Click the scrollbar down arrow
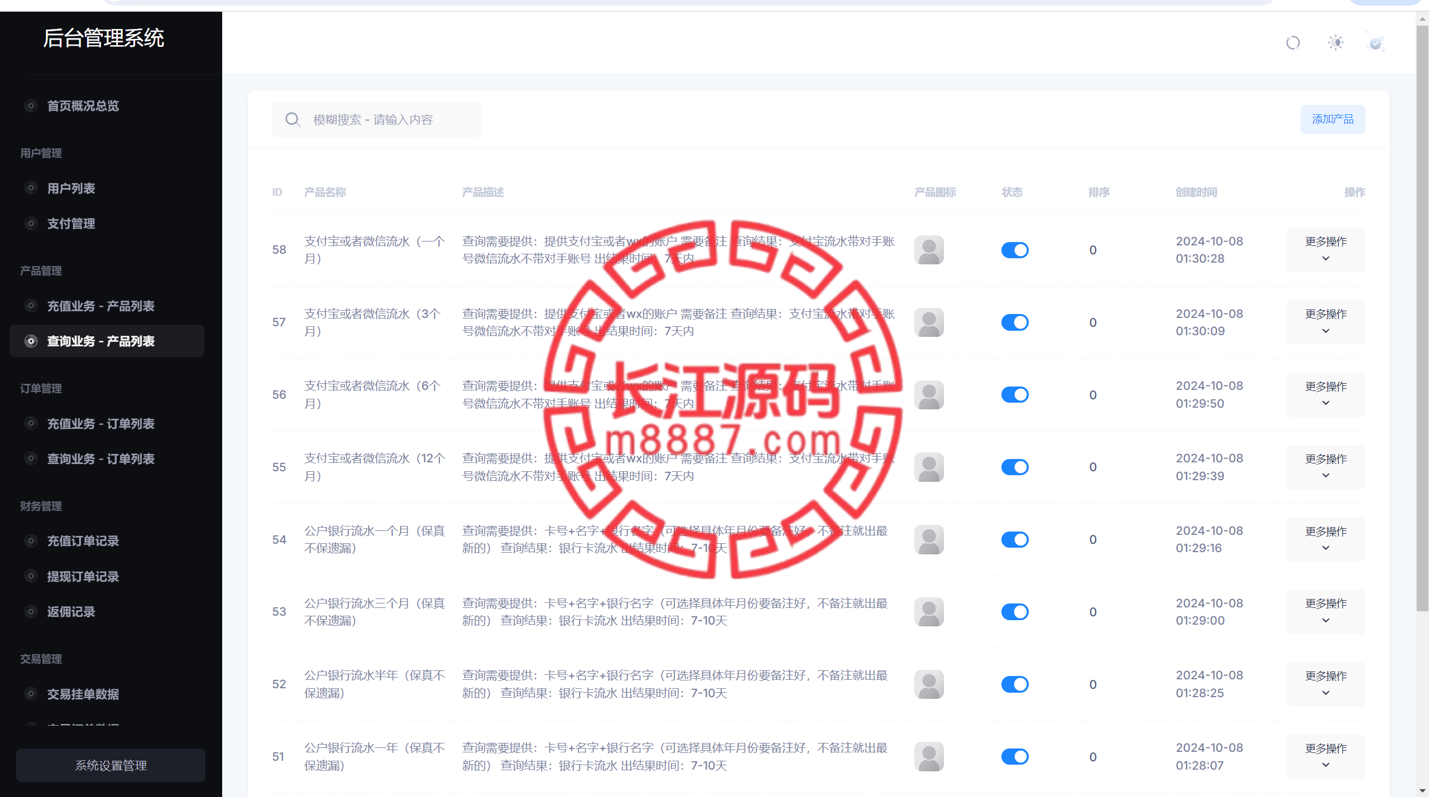 1422,791
